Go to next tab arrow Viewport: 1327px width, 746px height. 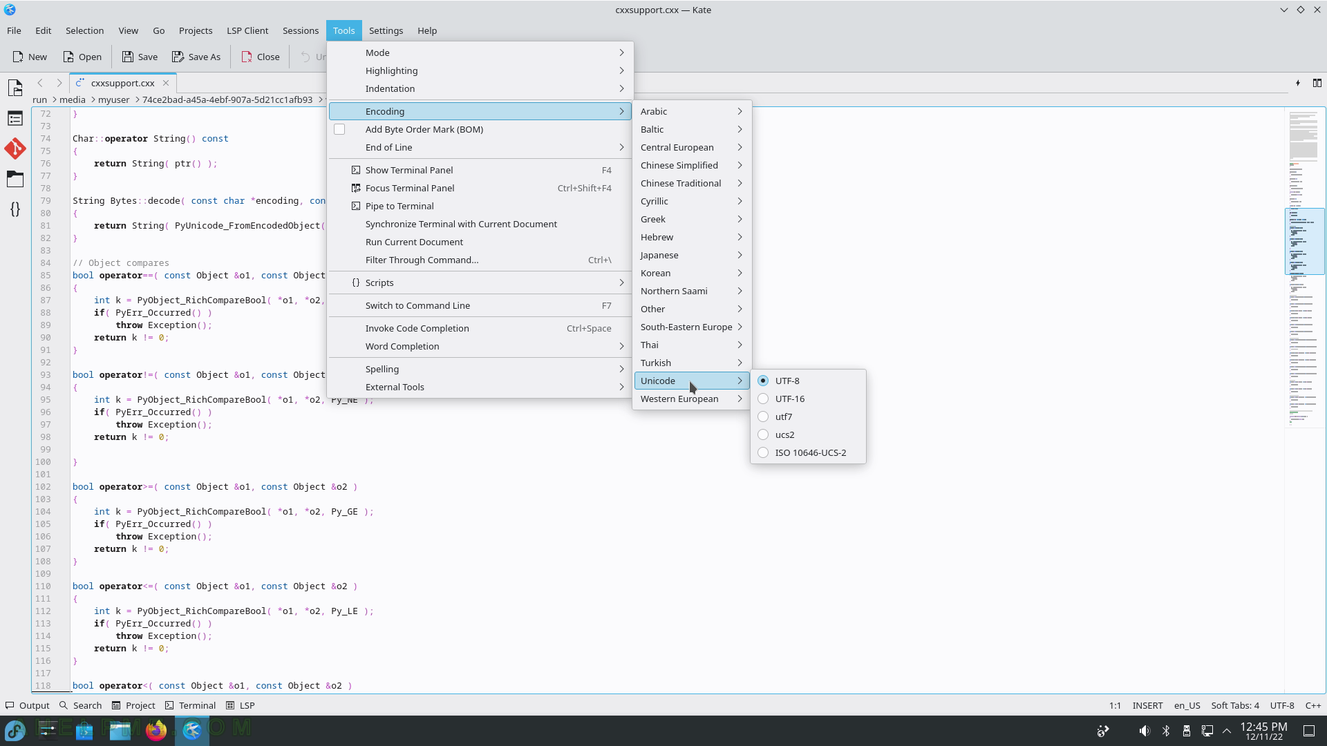[x=59, y=83]
